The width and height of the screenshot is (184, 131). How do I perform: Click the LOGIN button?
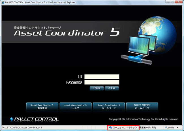point(97,88)
